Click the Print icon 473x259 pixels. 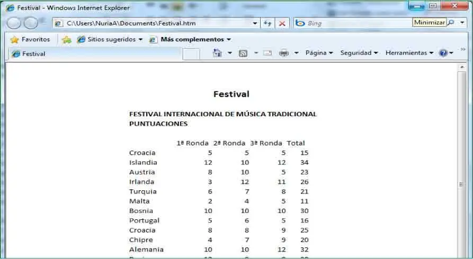coord(284,53)
